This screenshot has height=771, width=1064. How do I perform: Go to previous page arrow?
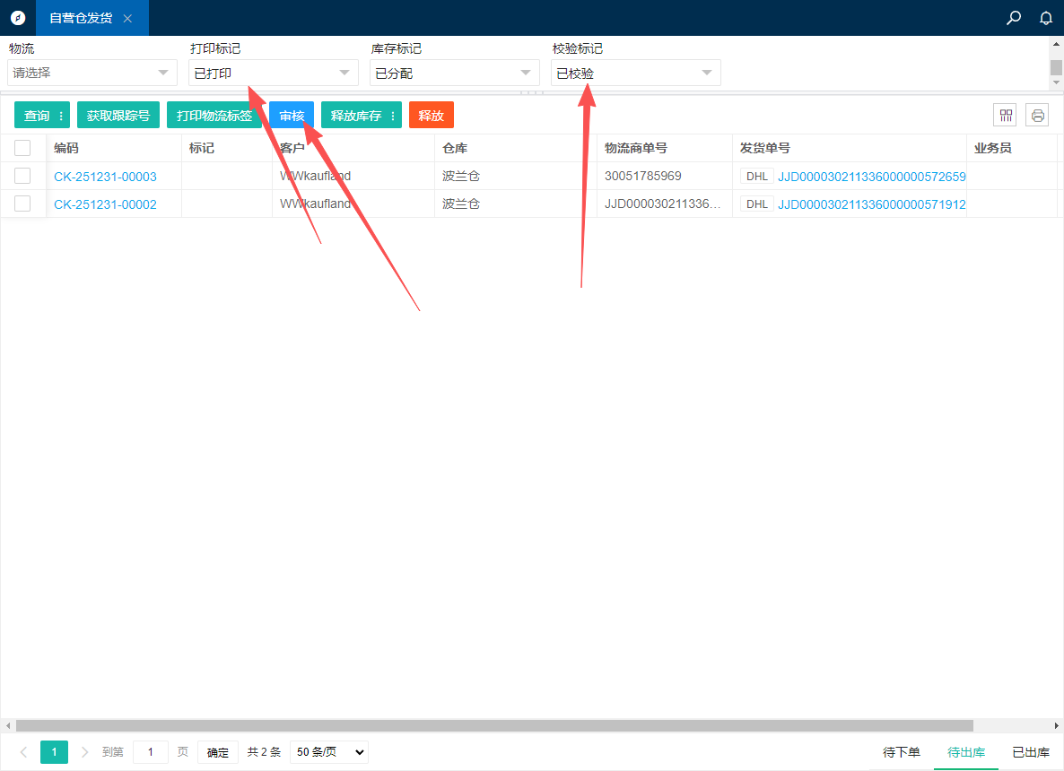(23, 752)
